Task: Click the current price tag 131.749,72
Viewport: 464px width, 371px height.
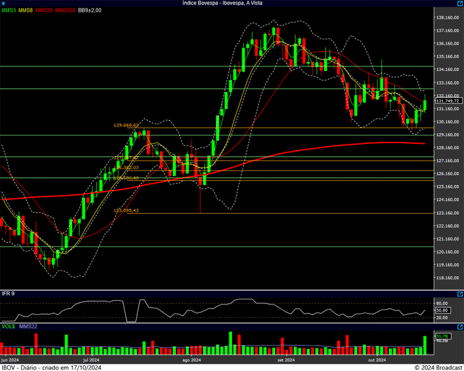Action: tap(447, 101)
